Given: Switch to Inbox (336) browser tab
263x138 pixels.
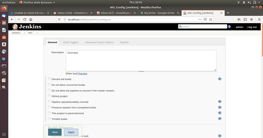Looking at the screenshot, I should coord(73,13).
